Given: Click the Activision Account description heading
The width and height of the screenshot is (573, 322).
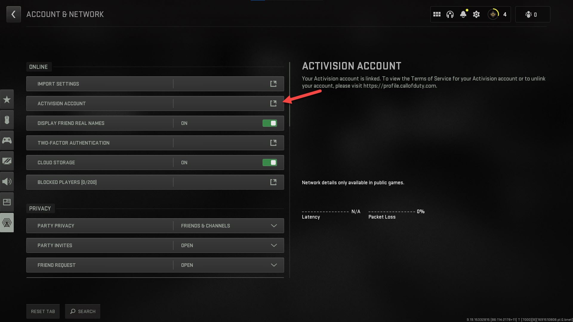Looking at the screenshot, I should coord(352,66).
